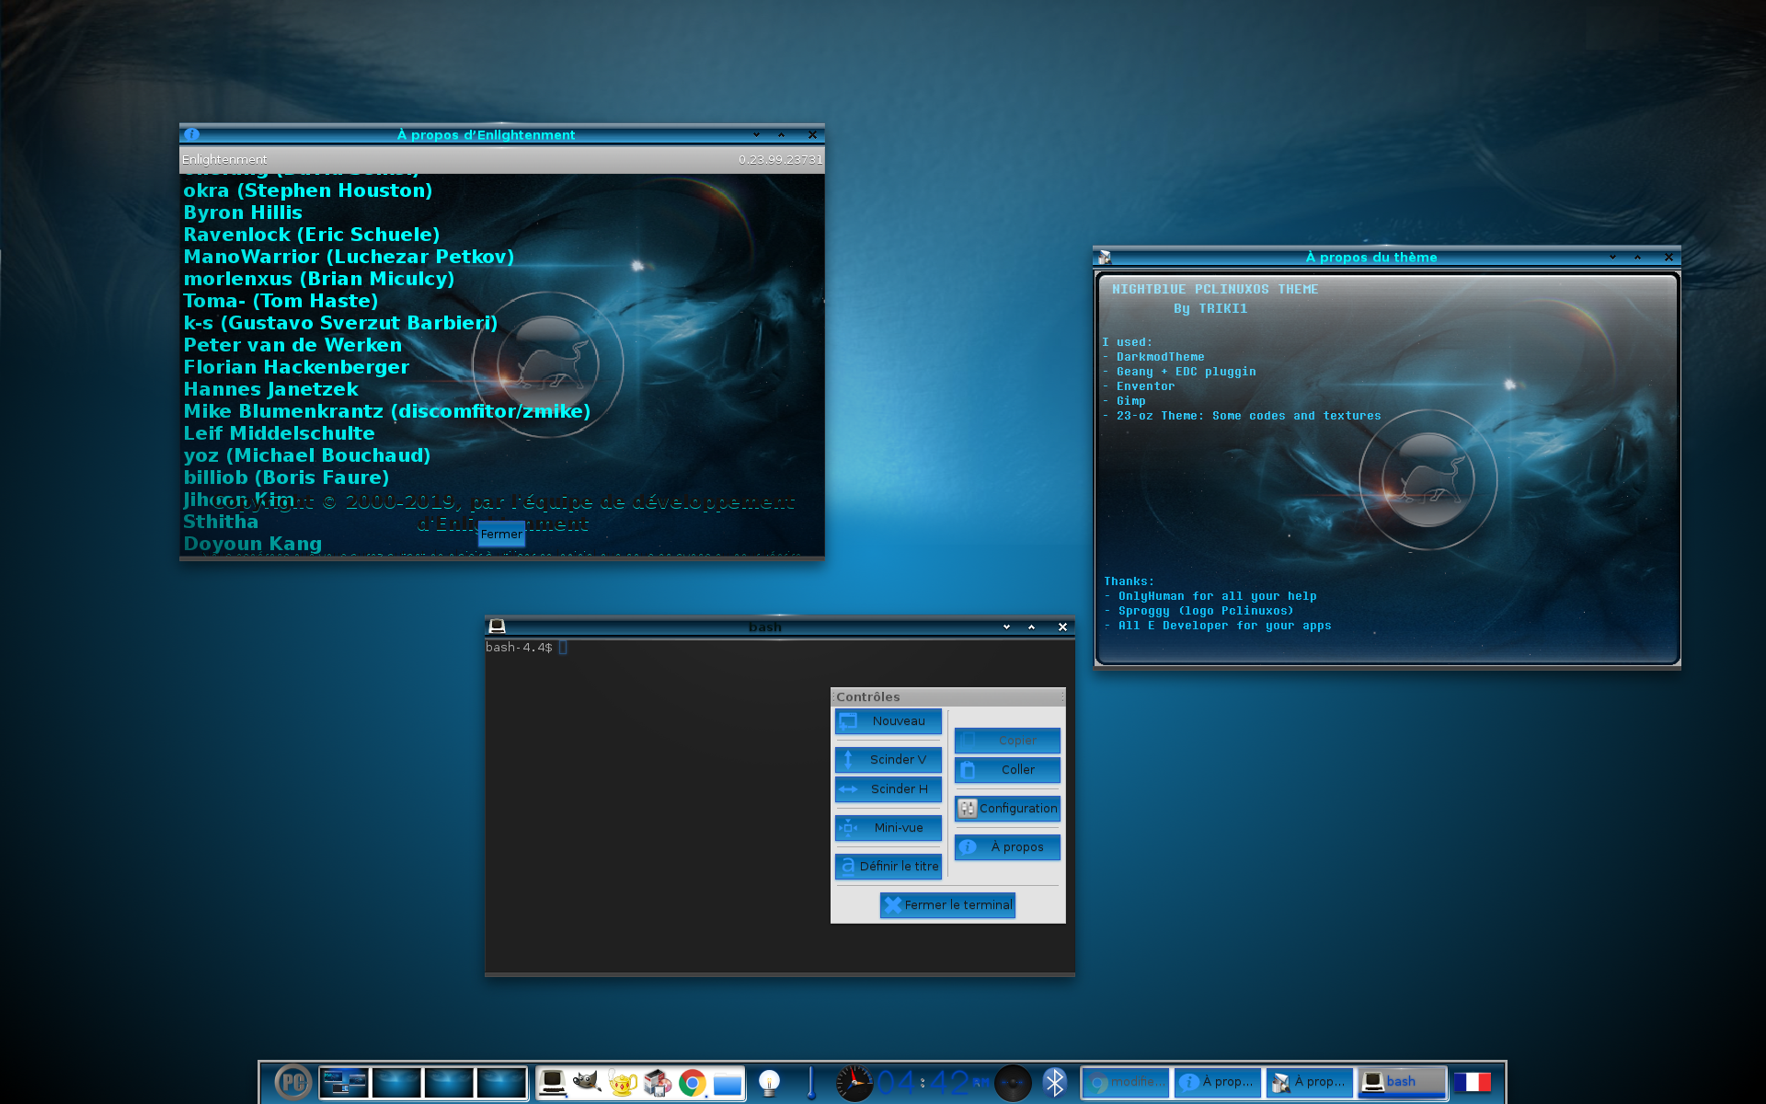Click À propos in the Contrôles panel
1766x1104 pixels.
(1007, 847)
